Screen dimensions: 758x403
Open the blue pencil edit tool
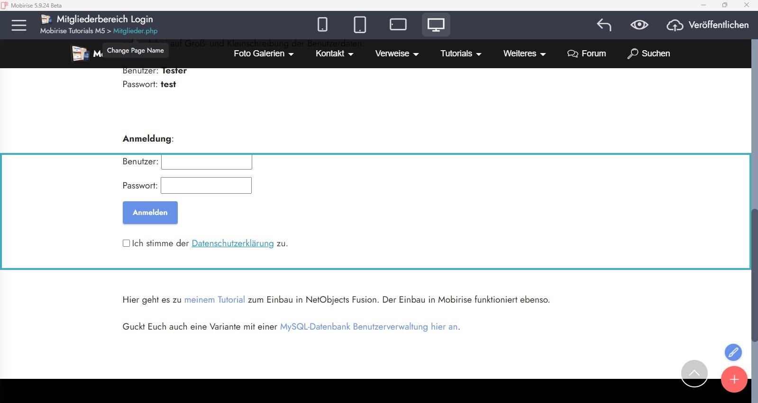733,352
